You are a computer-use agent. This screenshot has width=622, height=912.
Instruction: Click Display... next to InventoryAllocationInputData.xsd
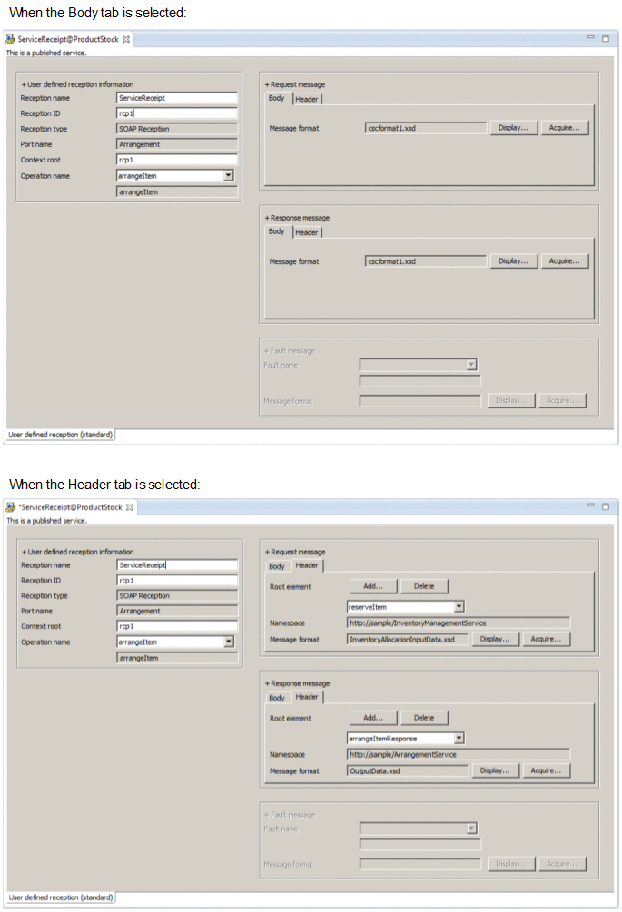pos(495,639)
